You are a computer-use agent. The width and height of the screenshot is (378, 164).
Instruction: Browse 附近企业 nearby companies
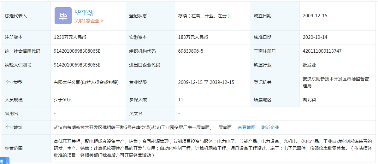tap(270, 127)
